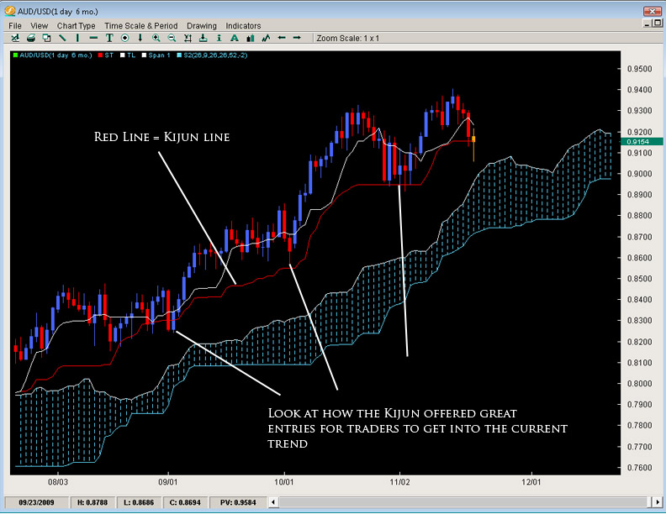The image size is (666, 514).
Task: Open the Time Scale & Period menu
Action: tap(141, 26)
